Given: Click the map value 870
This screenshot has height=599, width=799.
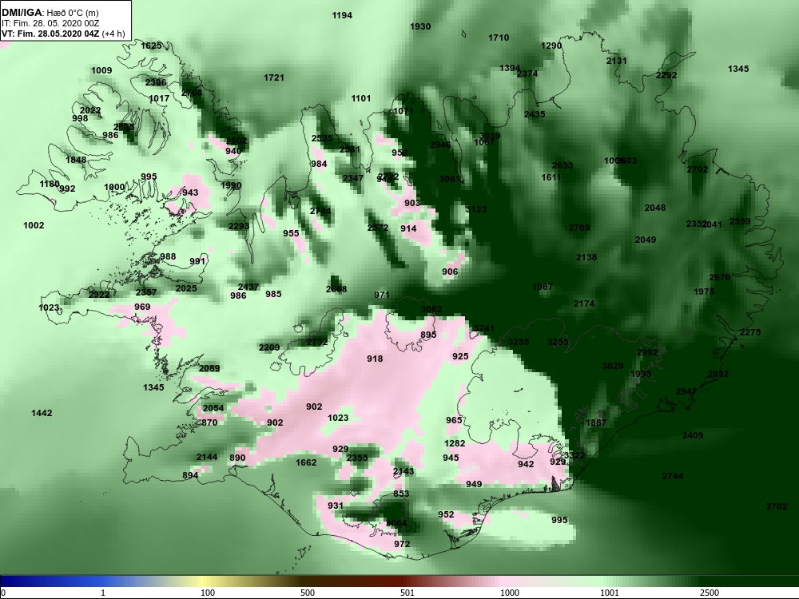Looking at the screenshot, I should click(209, 422).
